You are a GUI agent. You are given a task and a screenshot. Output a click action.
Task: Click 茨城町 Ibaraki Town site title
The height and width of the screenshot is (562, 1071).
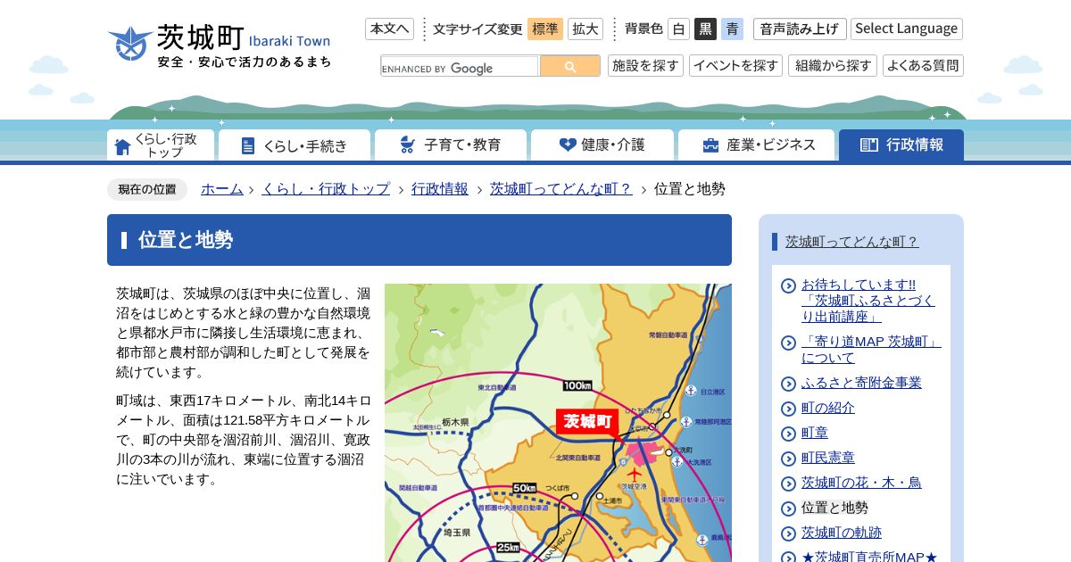[244, 37]
